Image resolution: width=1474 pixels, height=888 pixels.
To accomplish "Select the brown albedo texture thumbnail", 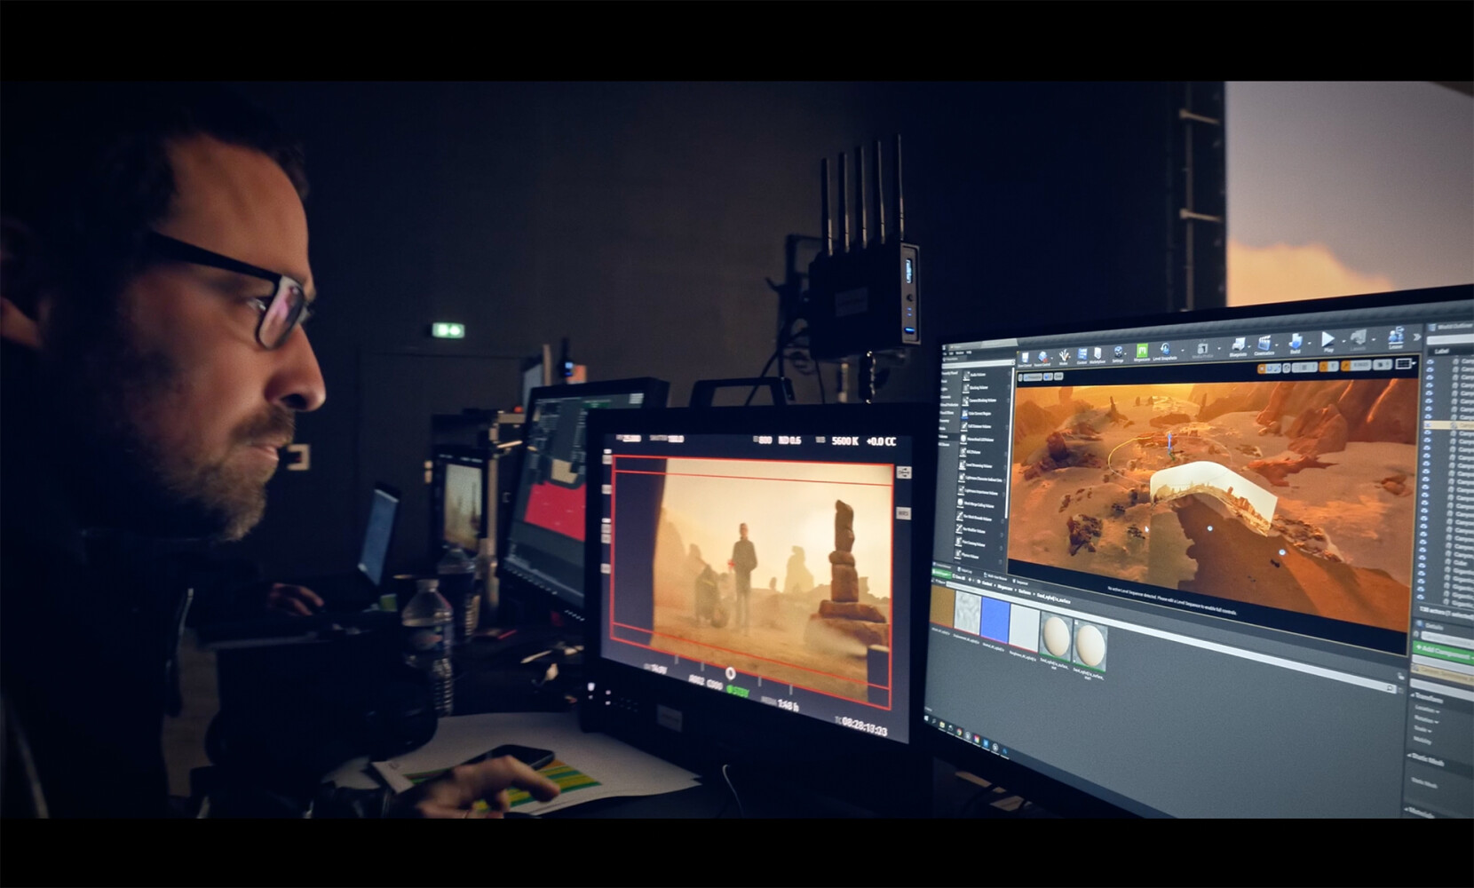I will click(942, 607).
